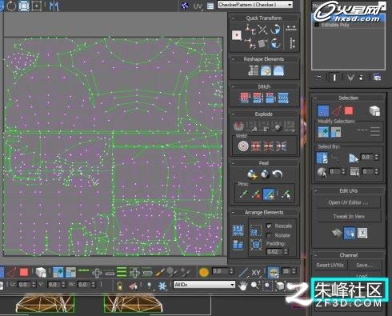Click the Target Weld icon
The height and width of the screenshot is (316, 392).
(243, 146)
